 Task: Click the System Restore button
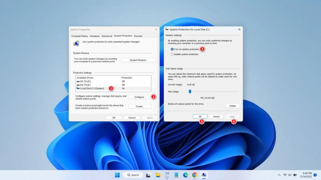138,60
